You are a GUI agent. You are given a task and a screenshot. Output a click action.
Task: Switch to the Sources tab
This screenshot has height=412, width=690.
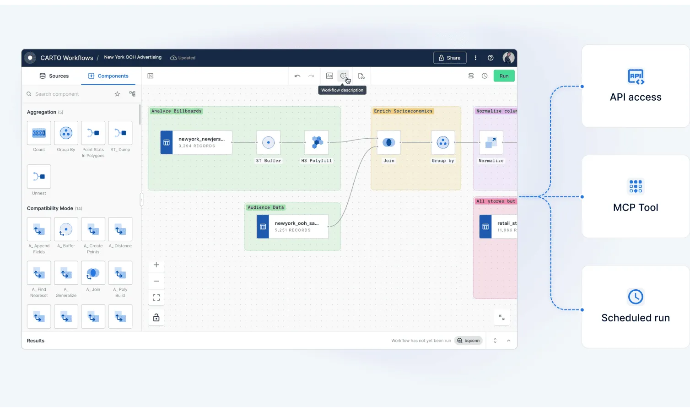(x=54, y=76)
